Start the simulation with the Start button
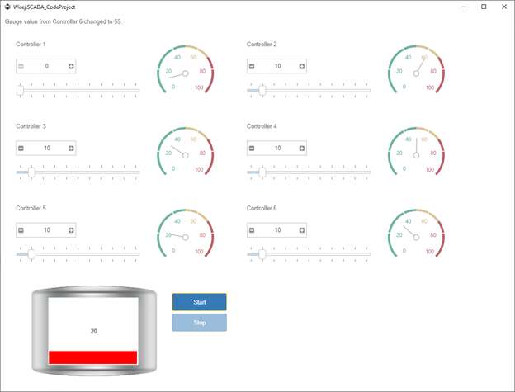This screenshot has width=515, height=392. click(x=200, y=302)
